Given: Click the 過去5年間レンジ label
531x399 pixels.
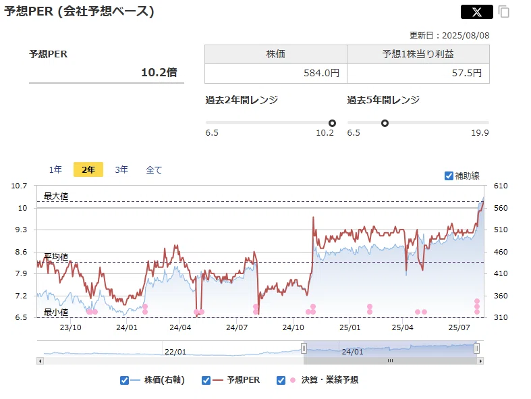Looking at the screenshot, I should tap(383, 100).
